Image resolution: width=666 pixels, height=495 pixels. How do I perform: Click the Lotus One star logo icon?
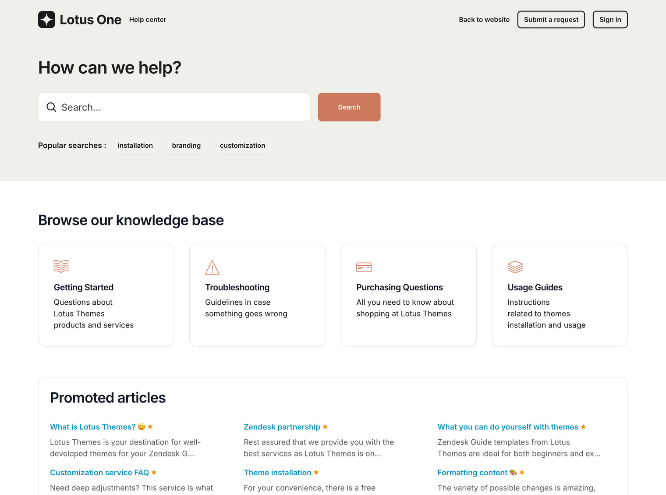pyautogui.click(x=46, y=20)
